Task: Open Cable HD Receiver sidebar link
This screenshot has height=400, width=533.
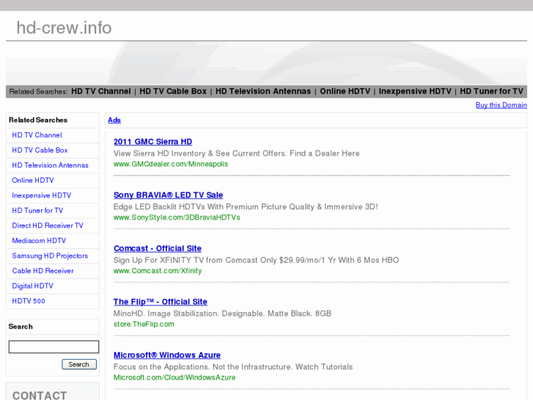Action: [43, 271]
